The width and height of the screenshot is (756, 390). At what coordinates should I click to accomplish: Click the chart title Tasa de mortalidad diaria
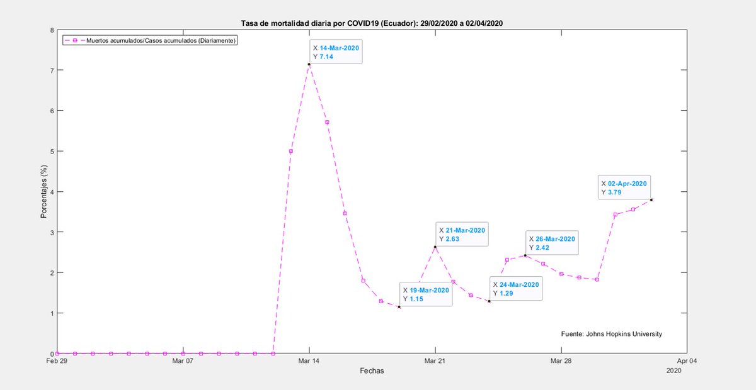(372, 23)
